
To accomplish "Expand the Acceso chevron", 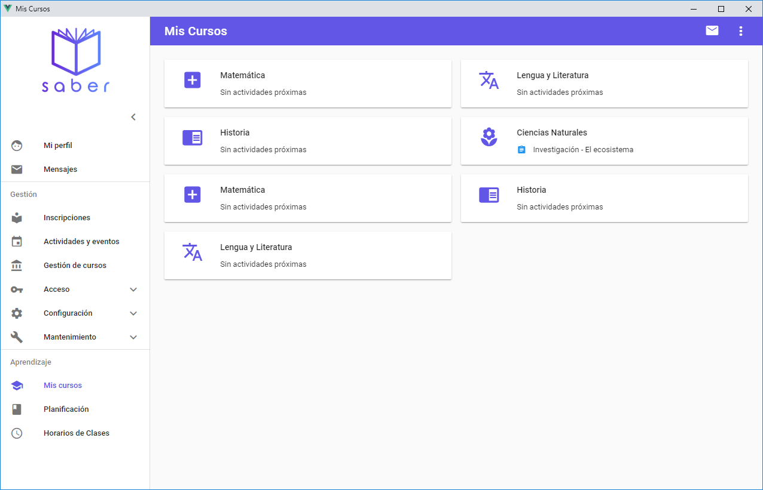I will [133, 289].
